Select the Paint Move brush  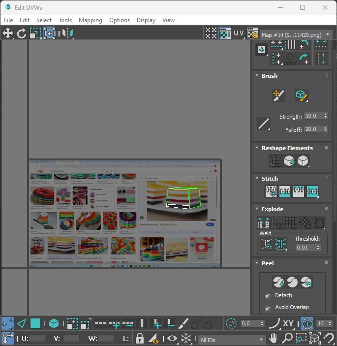(x=278, y=95)
